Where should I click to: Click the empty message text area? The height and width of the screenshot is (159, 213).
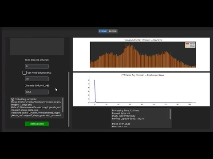pos(37,46)
